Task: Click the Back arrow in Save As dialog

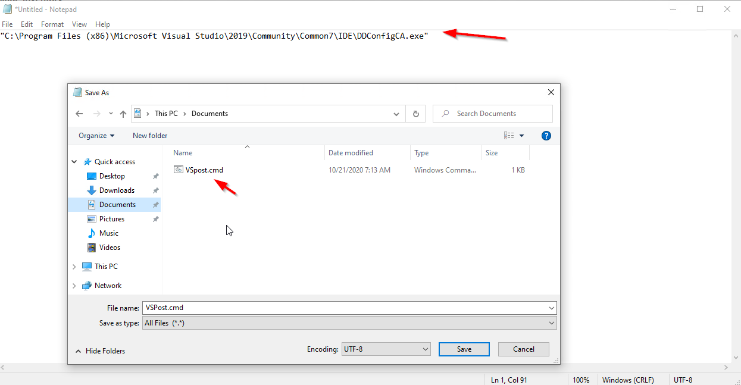Action: click(80, 114)
